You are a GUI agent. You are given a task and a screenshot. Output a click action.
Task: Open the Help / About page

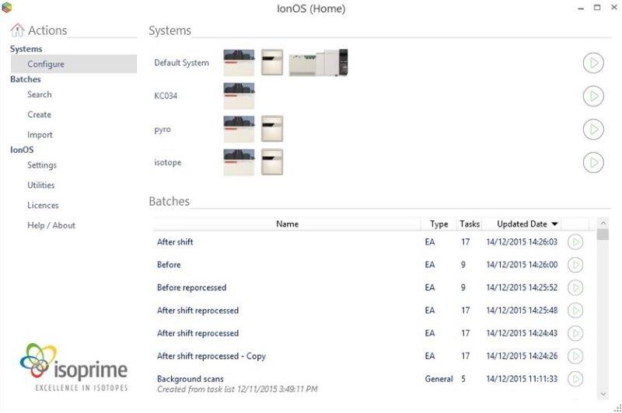(51, 226)
